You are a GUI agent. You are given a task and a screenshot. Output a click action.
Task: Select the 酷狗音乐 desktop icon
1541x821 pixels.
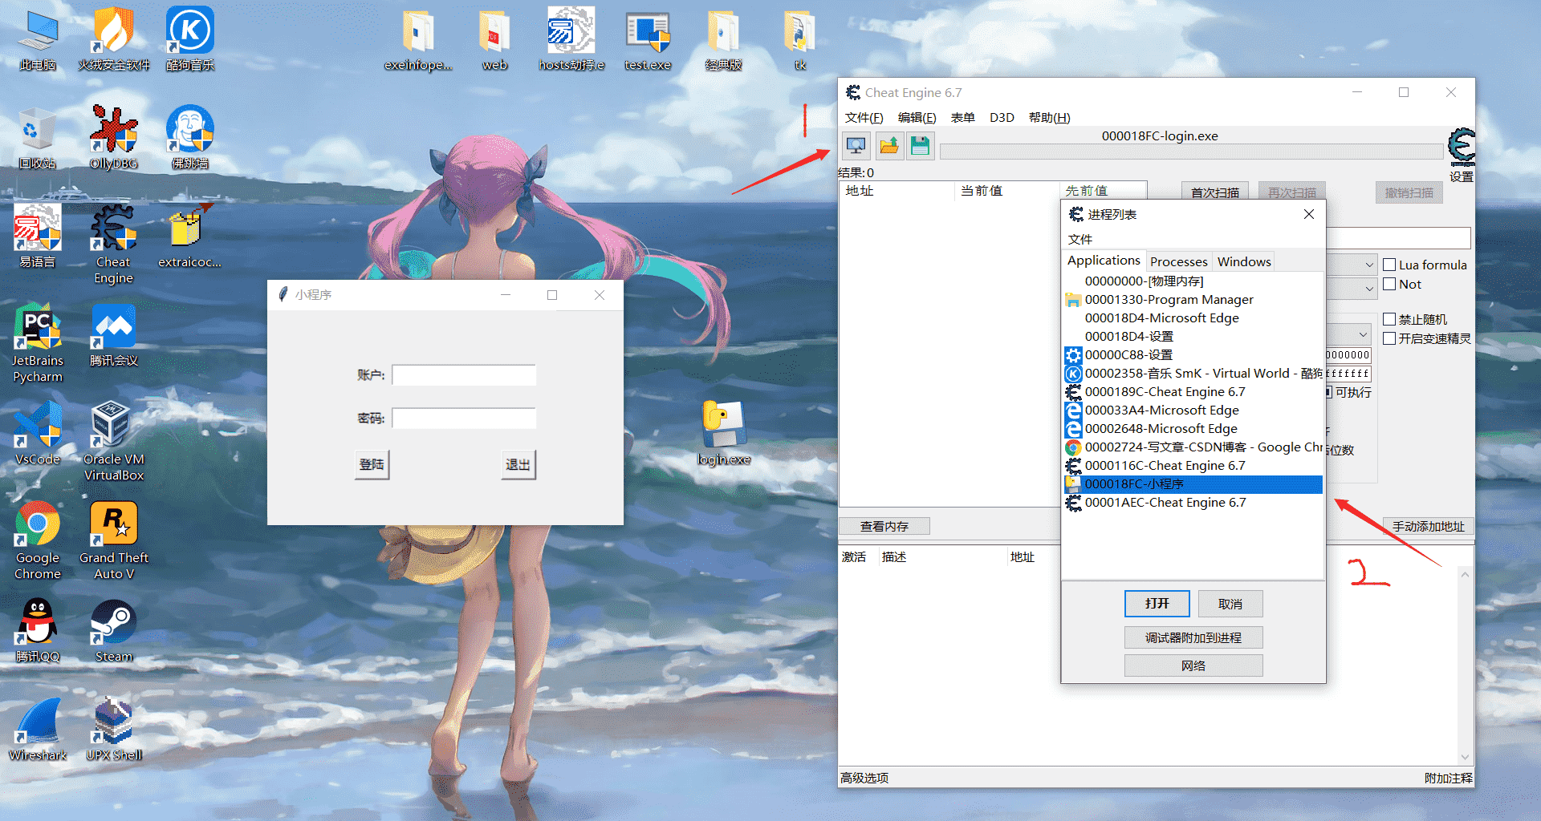pyautogui.click(x=190, y=39)
